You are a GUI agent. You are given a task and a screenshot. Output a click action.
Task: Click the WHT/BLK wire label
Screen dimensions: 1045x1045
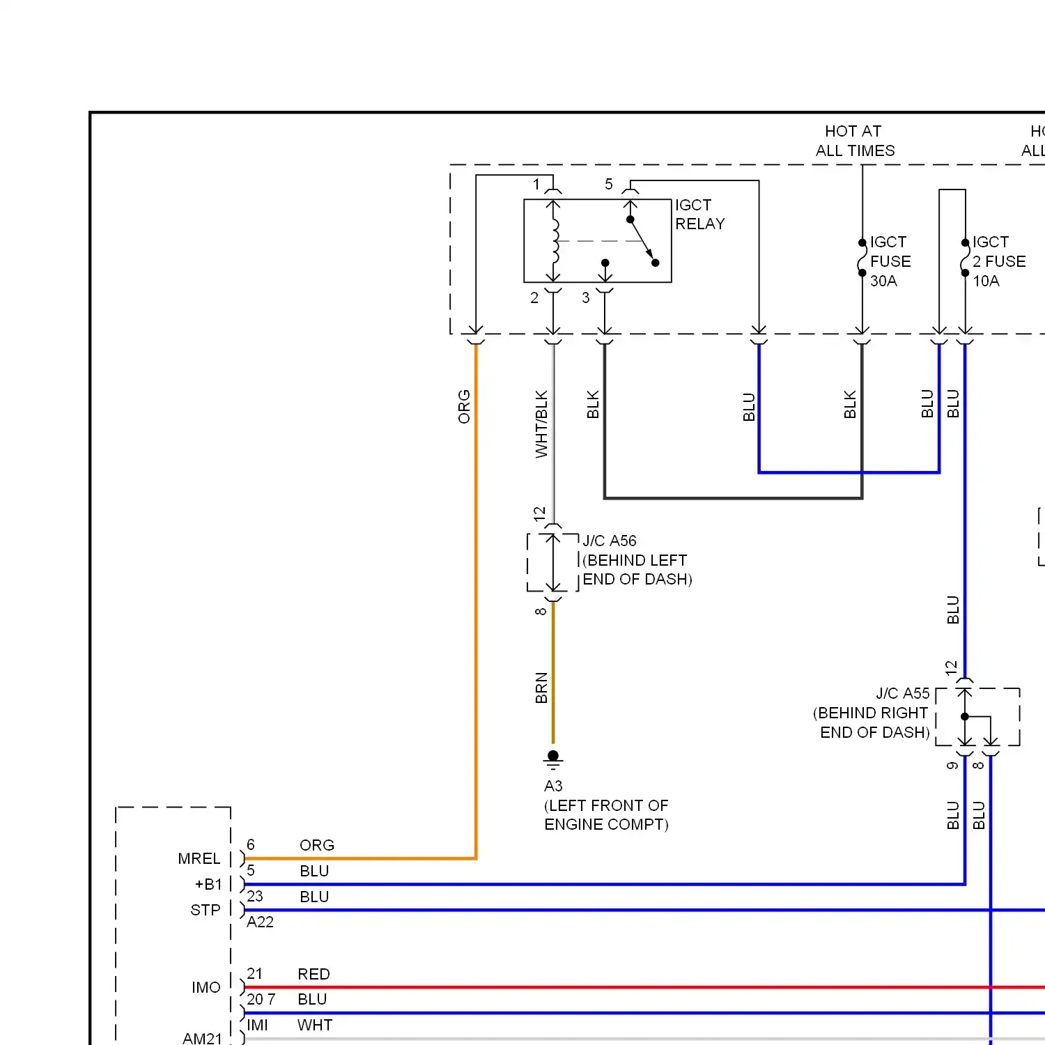[541, 424]
